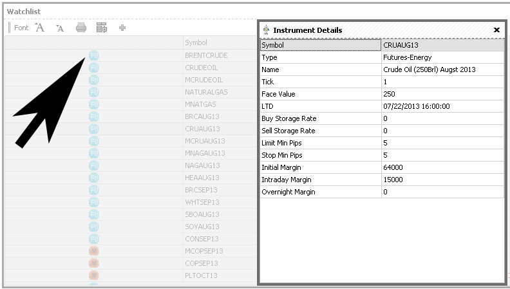Viewport: 510px width, 289px height.
Task: Click the decrease font size icon
Action: [x=60, y=28]
